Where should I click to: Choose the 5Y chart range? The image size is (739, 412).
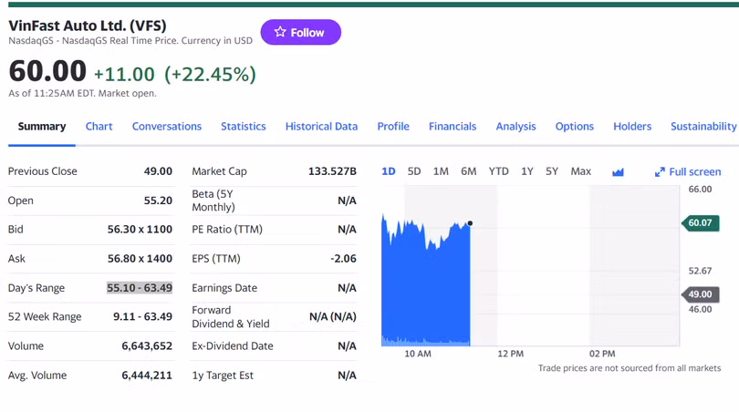(x=552, y=171)
